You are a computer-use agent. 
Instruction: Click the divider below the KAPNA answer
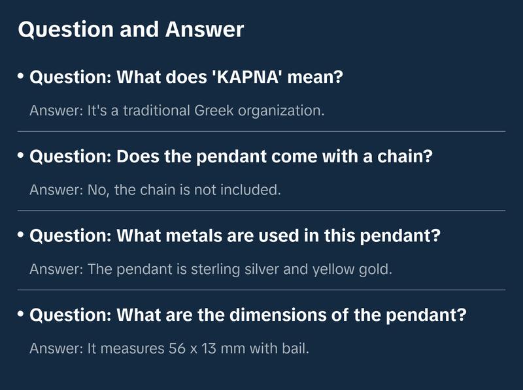[x=261, y=131]
